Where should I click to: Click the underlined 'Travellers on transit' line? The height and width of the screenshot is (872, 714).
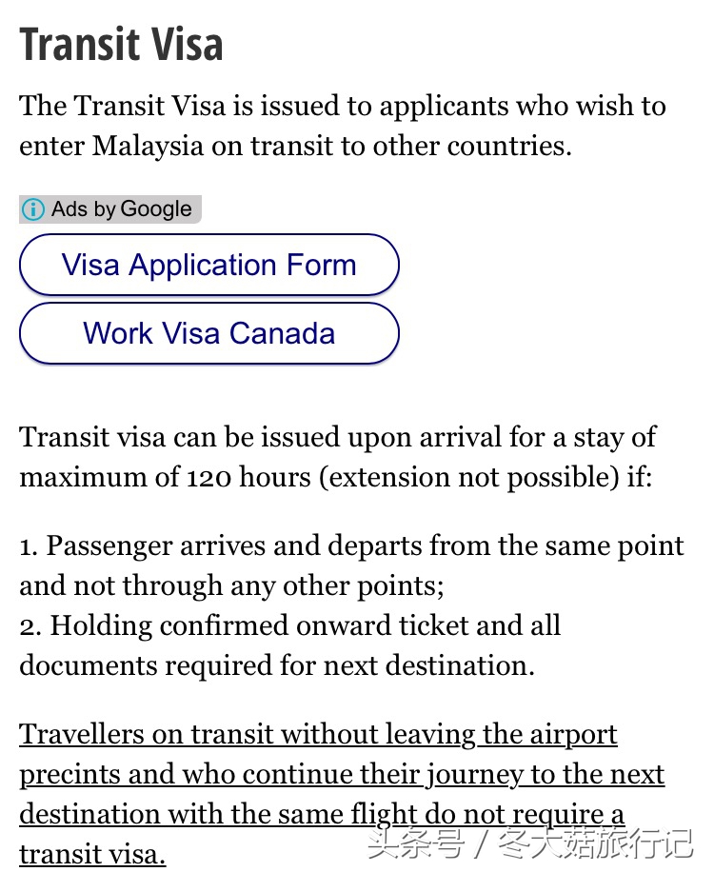(318, 735)
